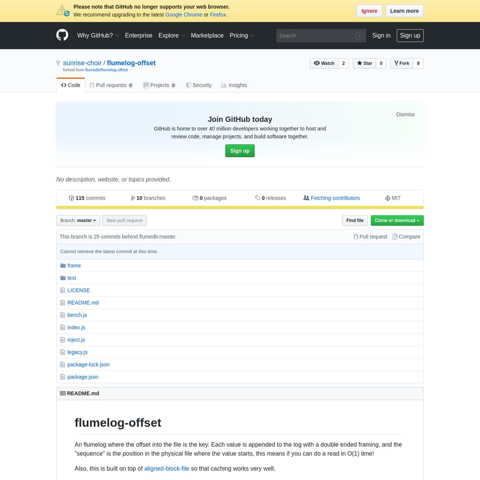480x480 pixels.
Task: Click the fork icon beside sunrise-choir
Action: click(x=58, y=63)
